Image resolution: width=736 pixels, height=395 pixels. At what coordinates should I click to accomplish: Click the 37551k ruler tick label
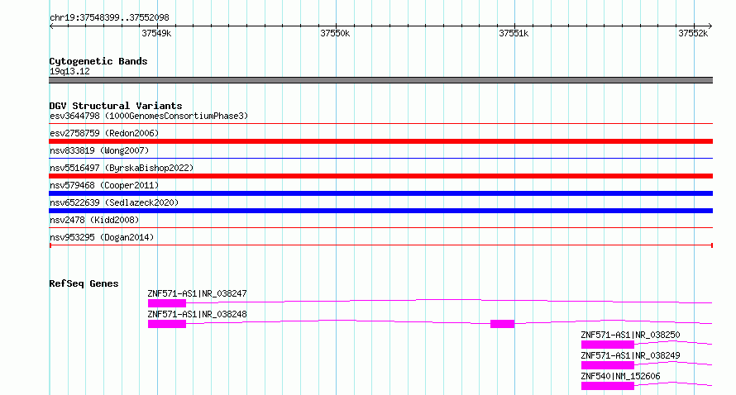point(514,33)
